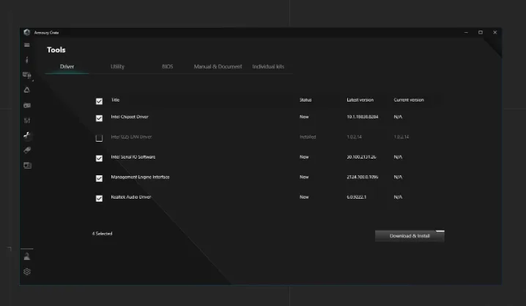Open the user profile icon
This screenshot has height=306, width=526.
click(27, 256)
